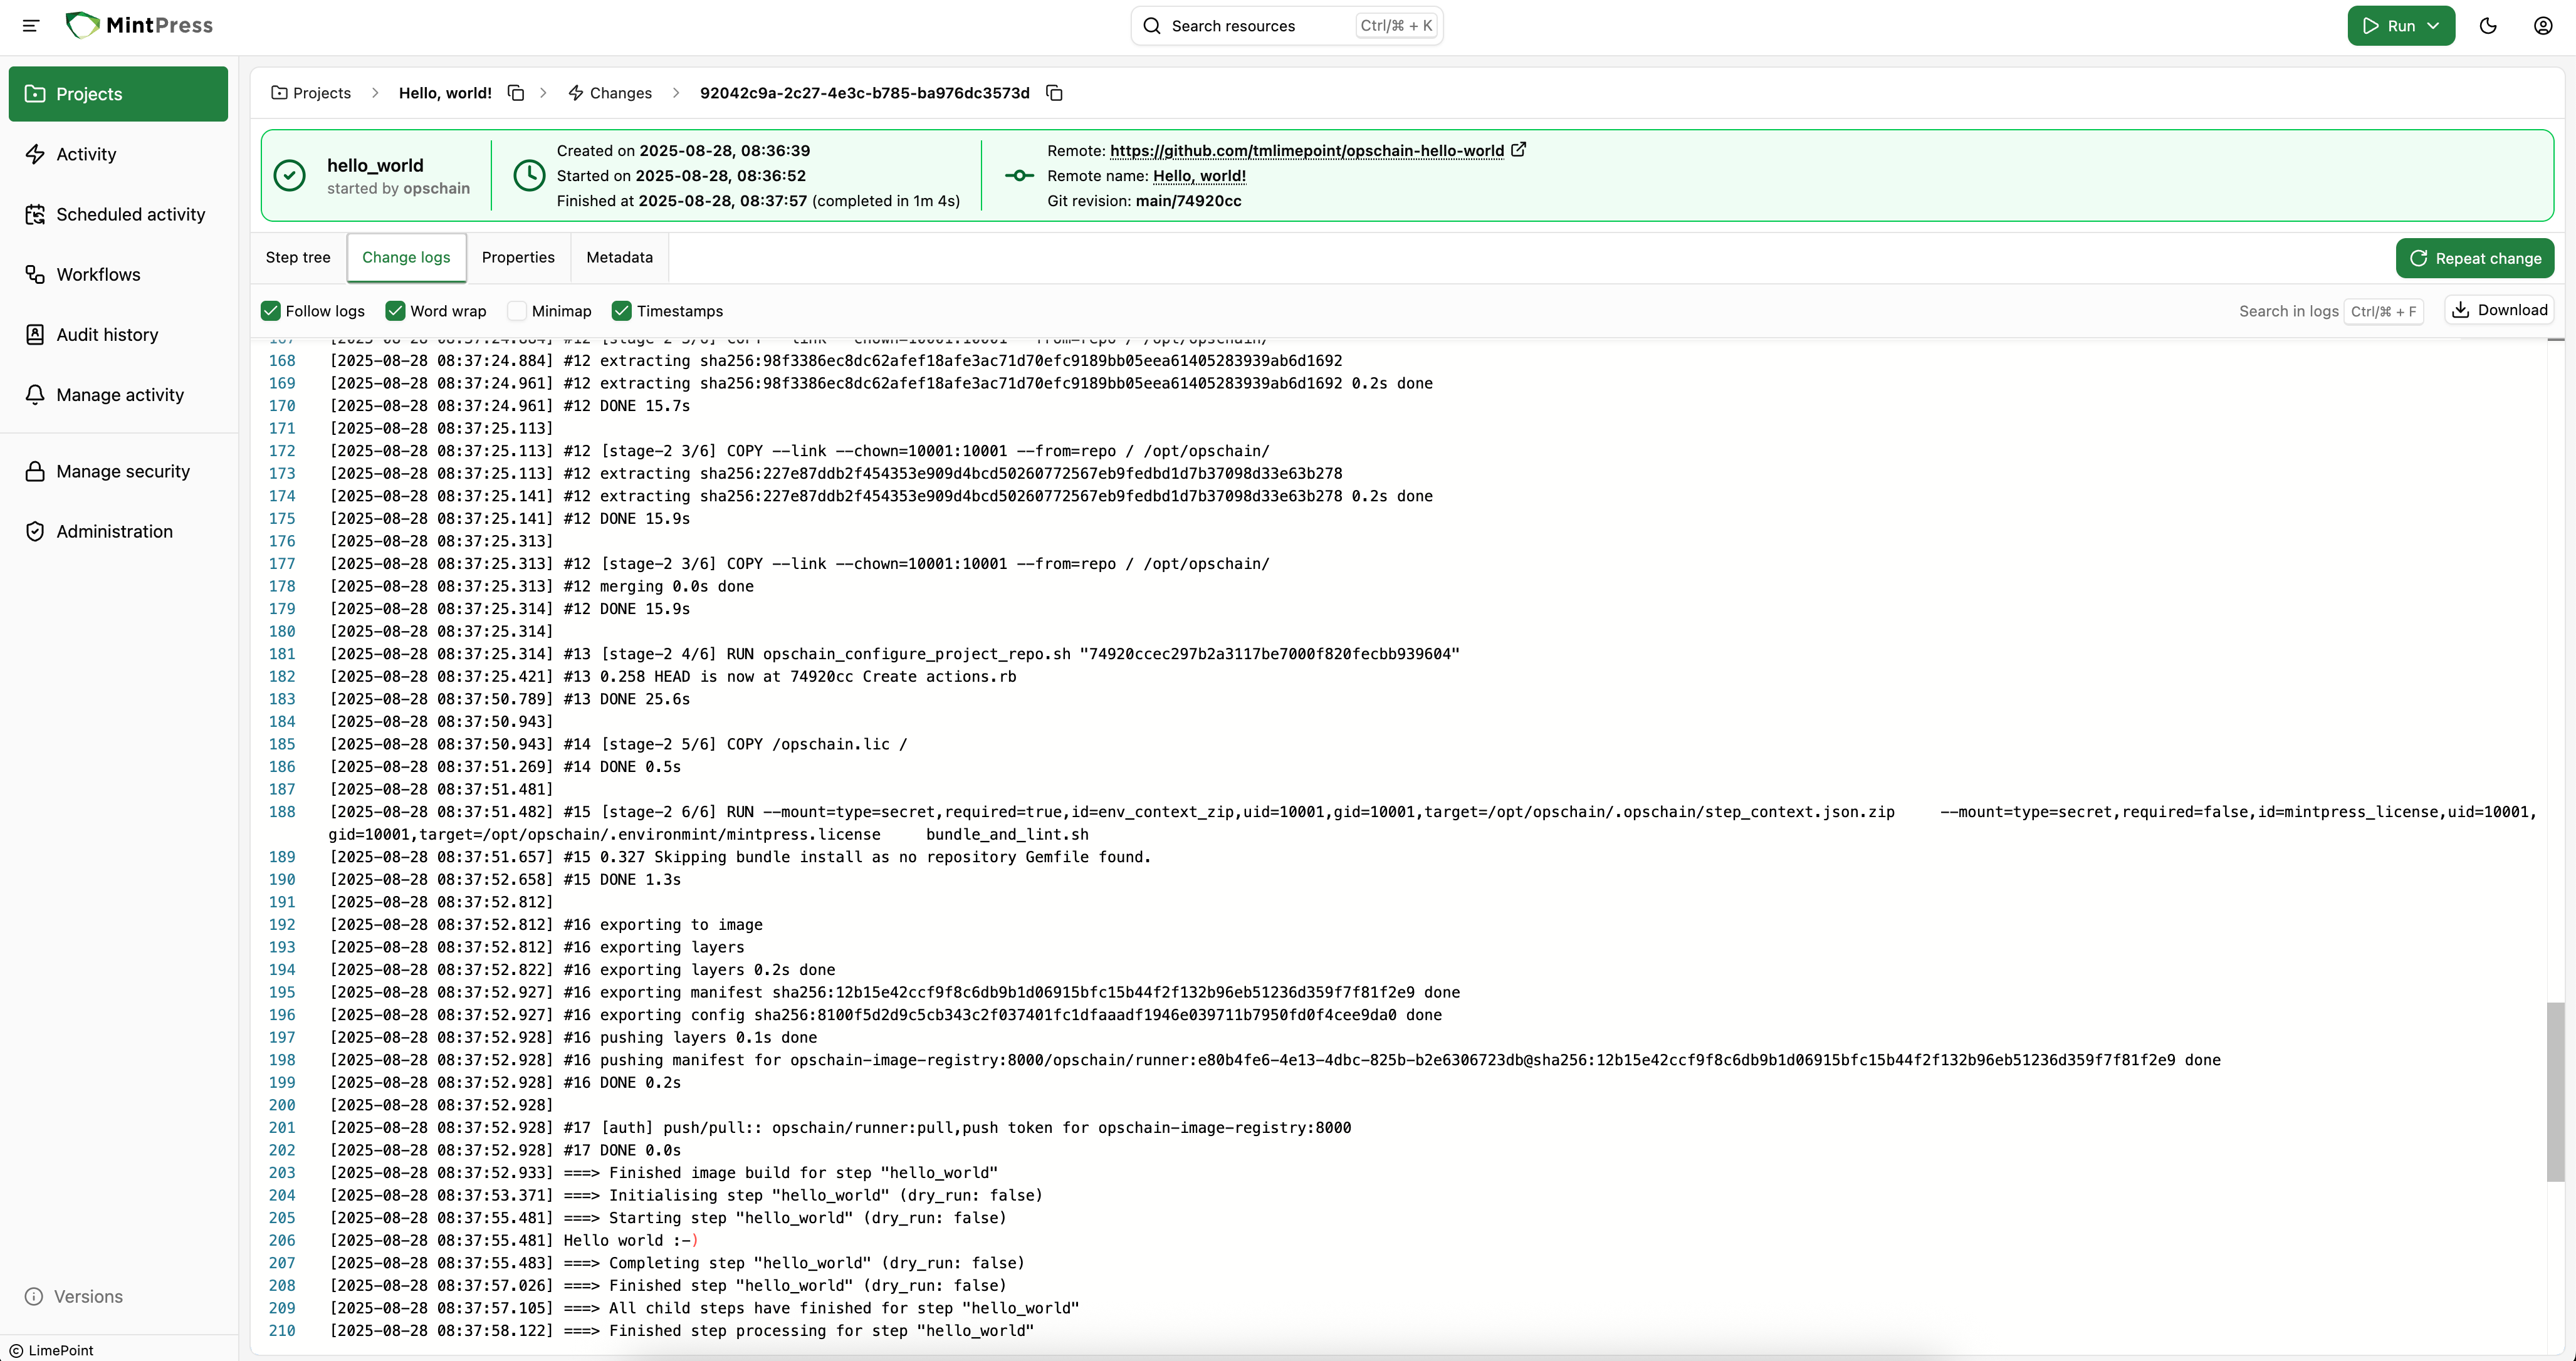Click the Projects breadcrumb link
Image resolution: width=2576 pixels, height=1361 pixels.
point(311,93)
